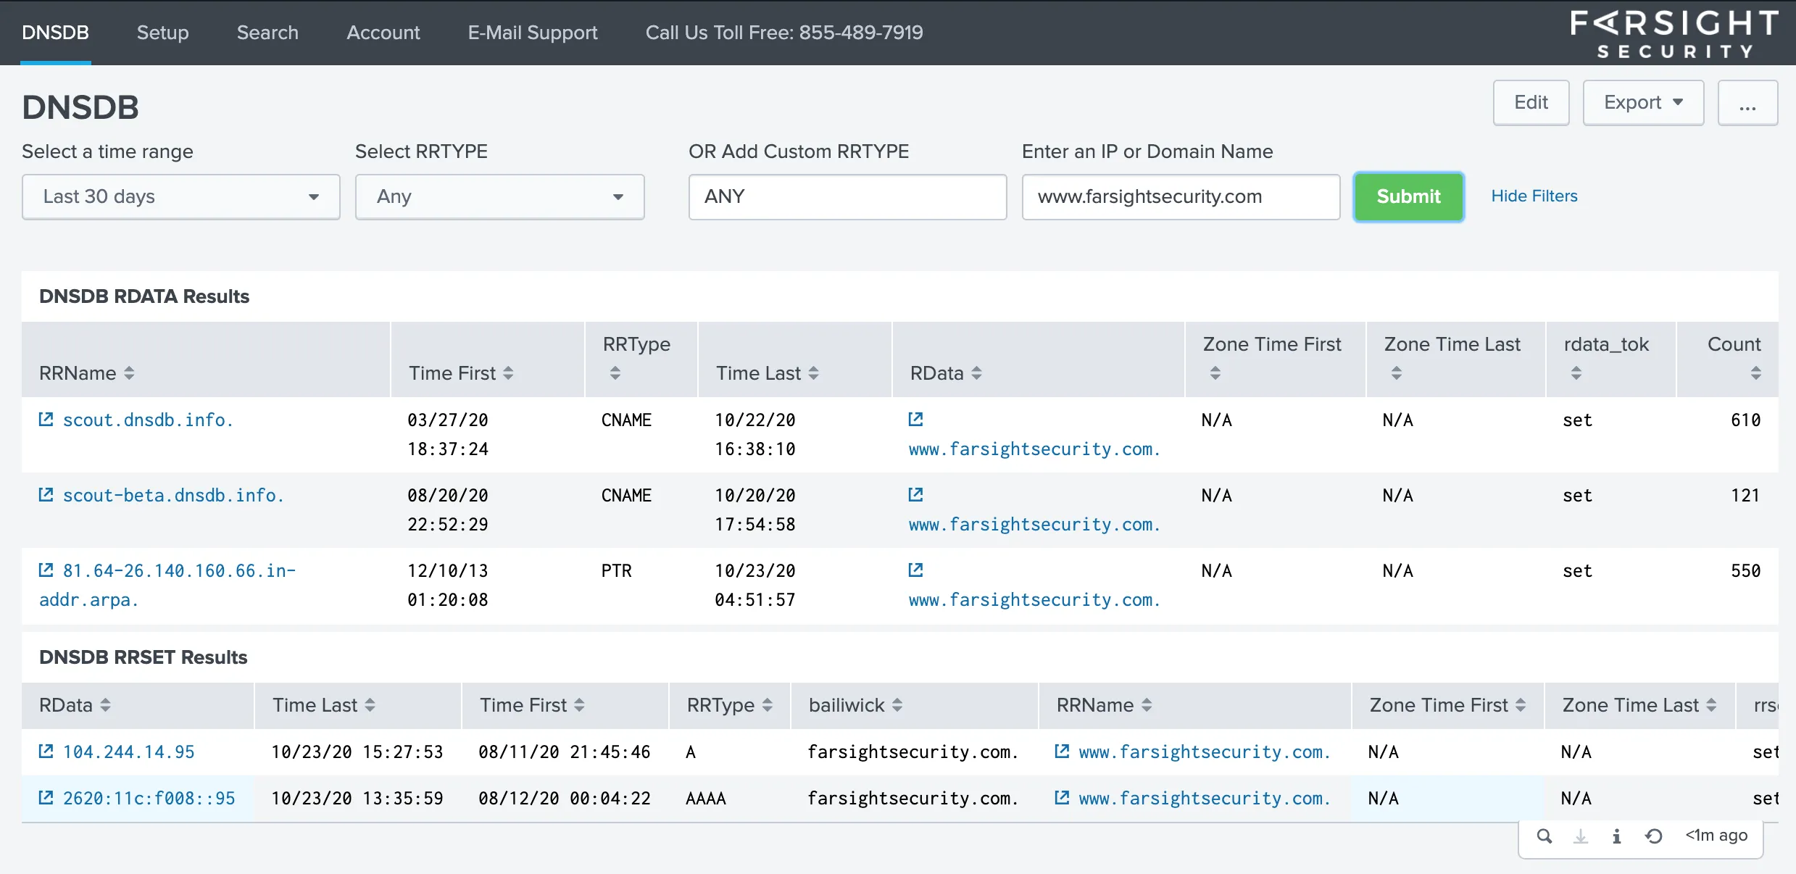This screenshot has height=874, width=1796.
Task: Open the Select RRTYPE Any dropdown
Action: click(500, 196)
